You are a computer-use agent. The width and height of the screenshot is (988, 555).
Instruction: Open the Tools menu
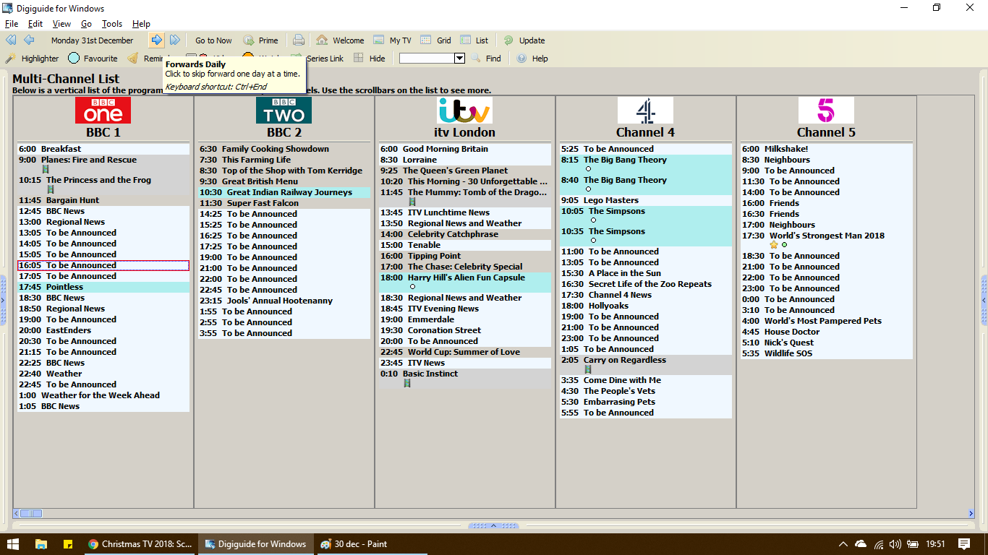pos(112,24)
